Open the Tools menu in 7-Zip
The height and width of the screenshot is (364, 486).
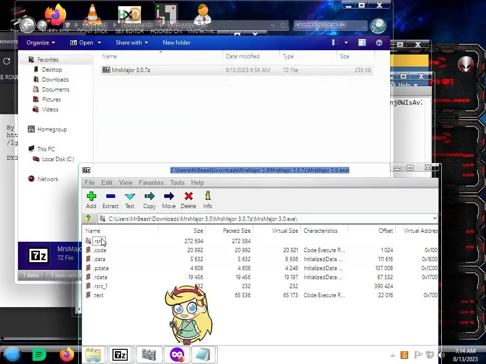pyautogui.click(x=178, y=182)
